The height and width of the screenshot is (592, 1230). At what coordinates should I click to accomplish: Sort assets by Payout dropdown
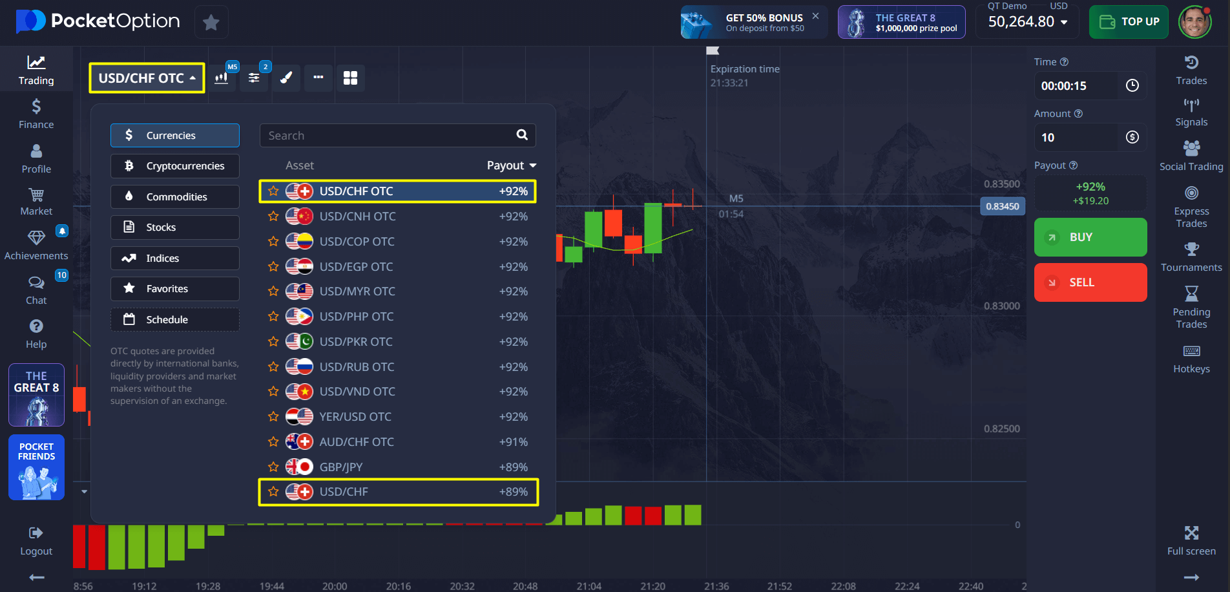(511, 165)
